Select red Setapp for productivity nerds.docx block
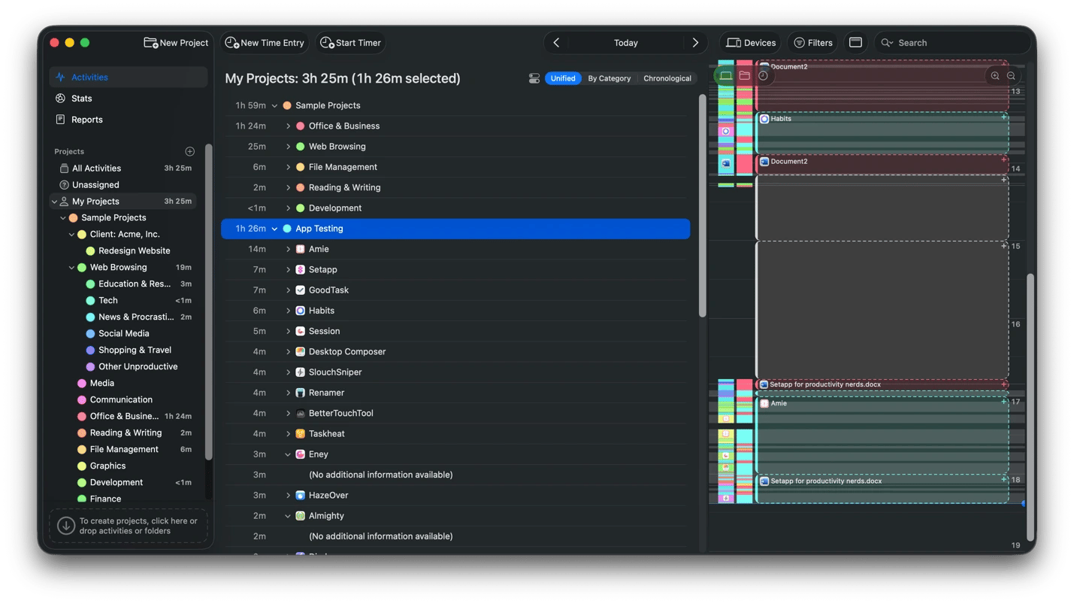 pos(882,384)
